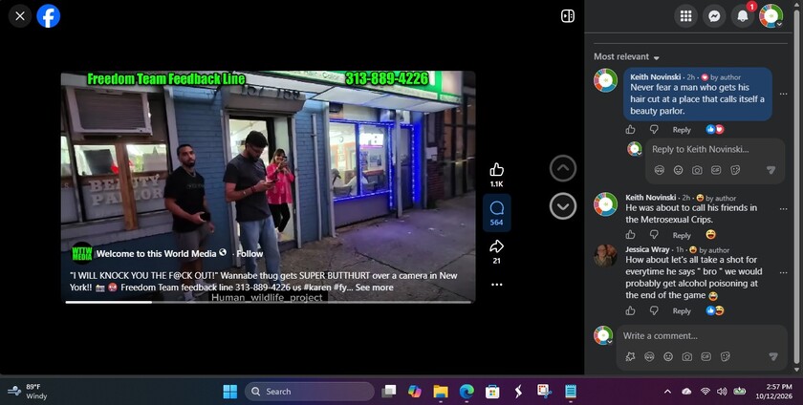Add sticker in comment box

coord(726,357)
